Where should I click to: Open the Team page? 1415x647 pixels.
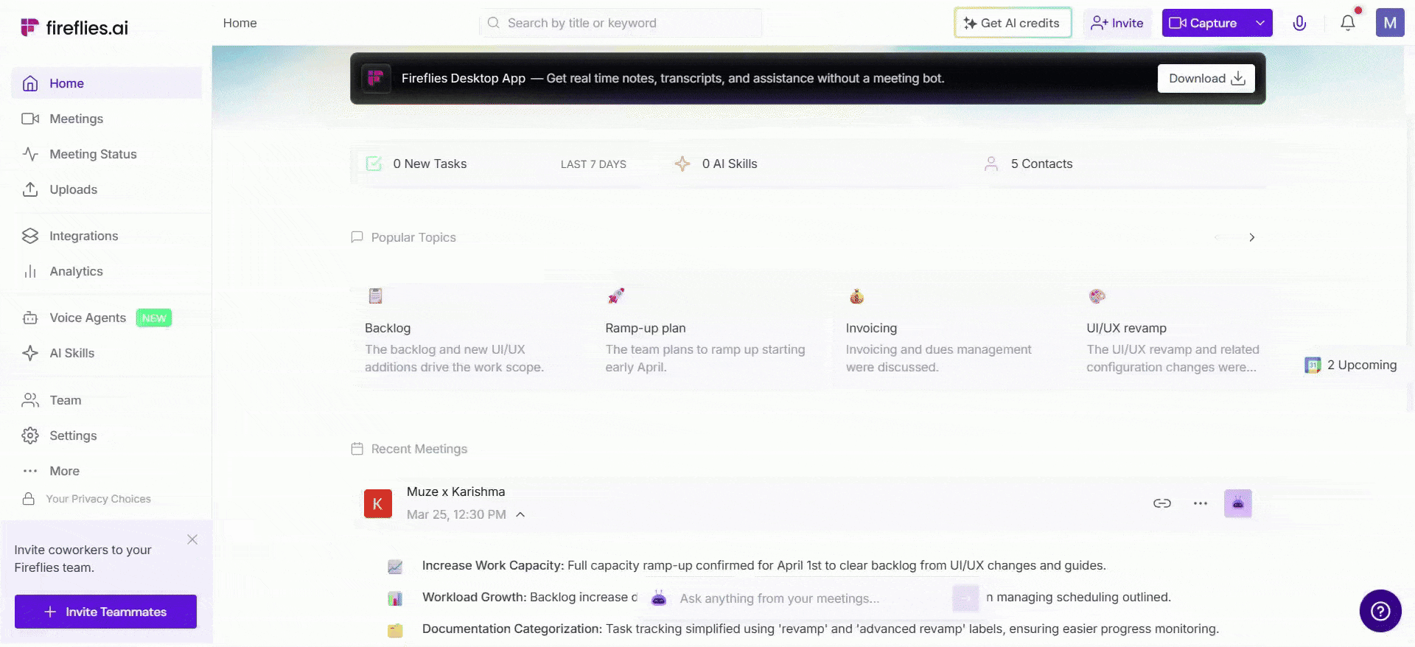click(x=107, y=400)
